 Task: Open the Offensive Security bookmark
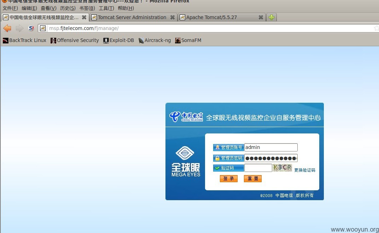point(75,40)
